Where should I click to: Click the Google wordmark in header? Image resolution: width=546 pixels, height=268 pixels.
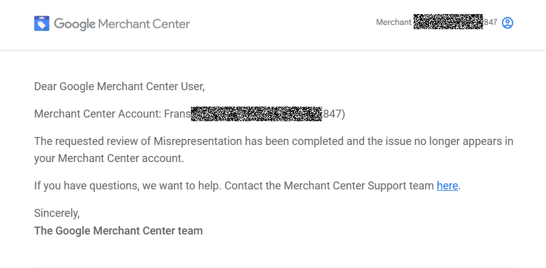[74, 24]
